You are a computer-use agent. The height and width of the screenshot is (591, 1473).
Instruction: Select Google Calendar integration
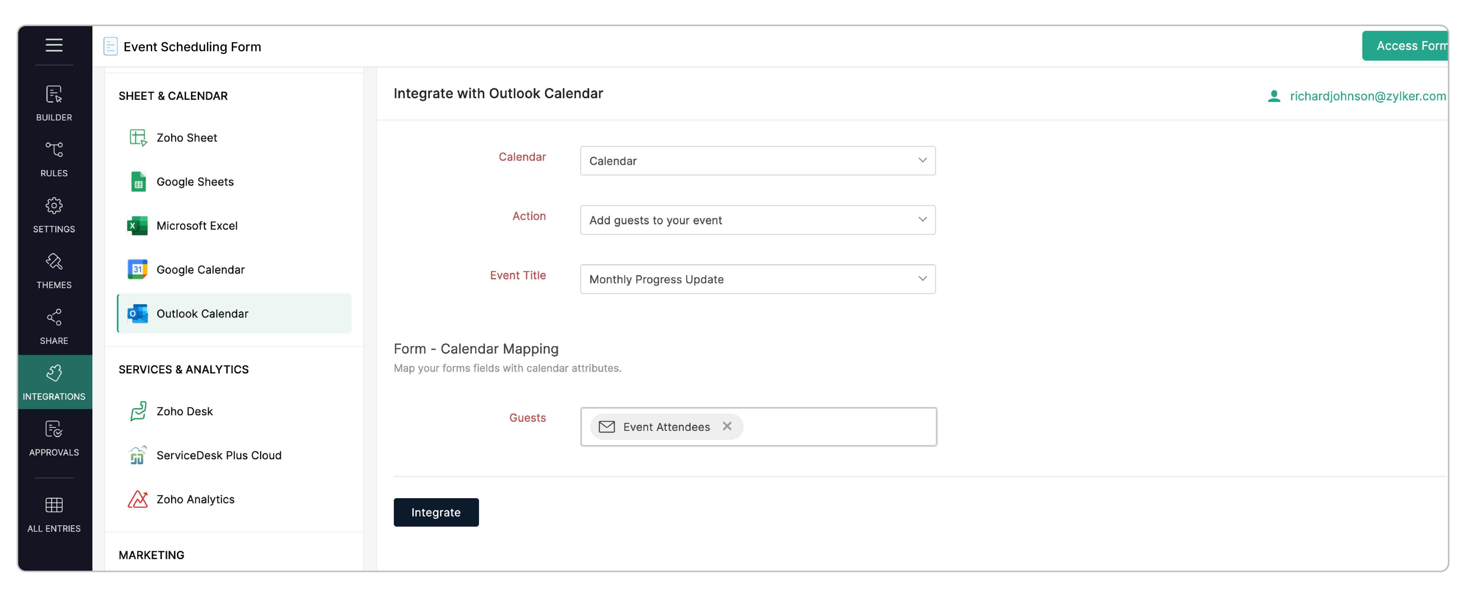point(200,270)
